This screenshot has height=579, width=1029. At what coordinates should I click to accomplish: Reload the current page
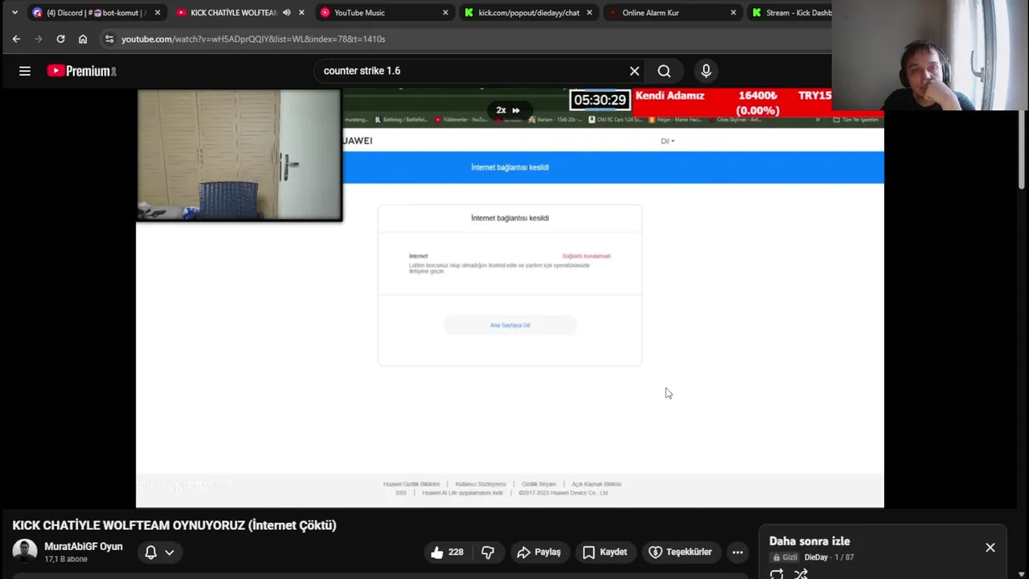click(x=60, y=39)
